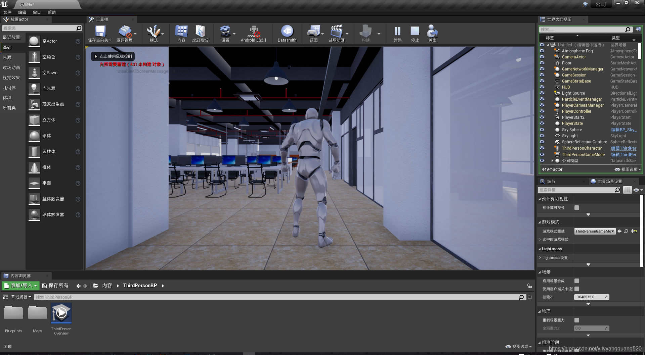Open the Geometry (几何体) placement category
The width and height of the screenshot is (645, 355).
coord(9,88)
